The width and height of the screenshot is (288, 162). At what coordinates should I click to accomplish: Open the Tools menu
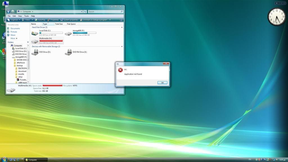26,16
